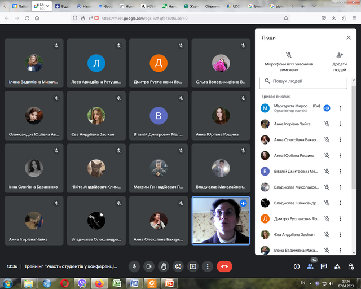
Task: Click Мікрофони всіх учасників вимкнено button
Action: 289,59
